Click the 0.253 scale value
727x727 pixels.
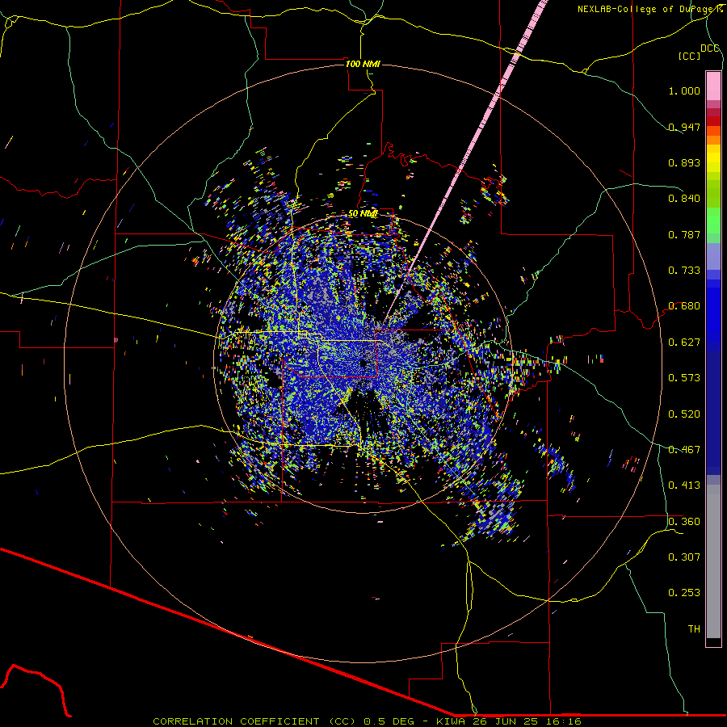[684, 593]
